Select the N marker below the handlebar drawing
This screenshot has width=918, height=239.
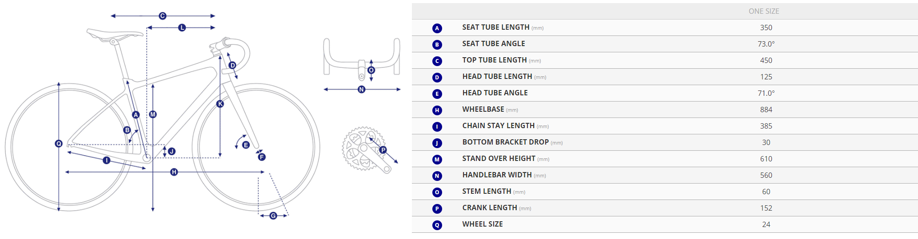tap(362, 90)
